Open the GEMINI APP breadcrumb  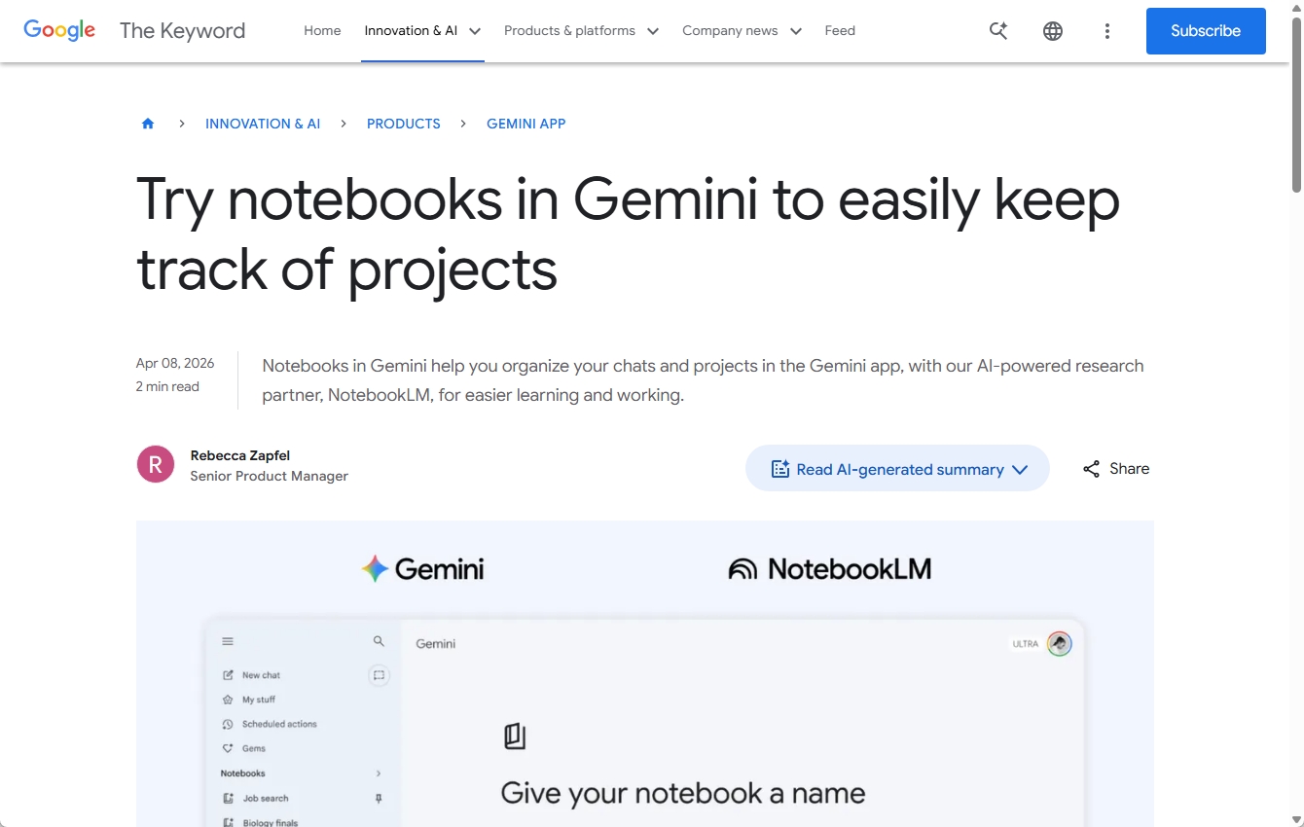pyautogui.click(x=526, y=124)
